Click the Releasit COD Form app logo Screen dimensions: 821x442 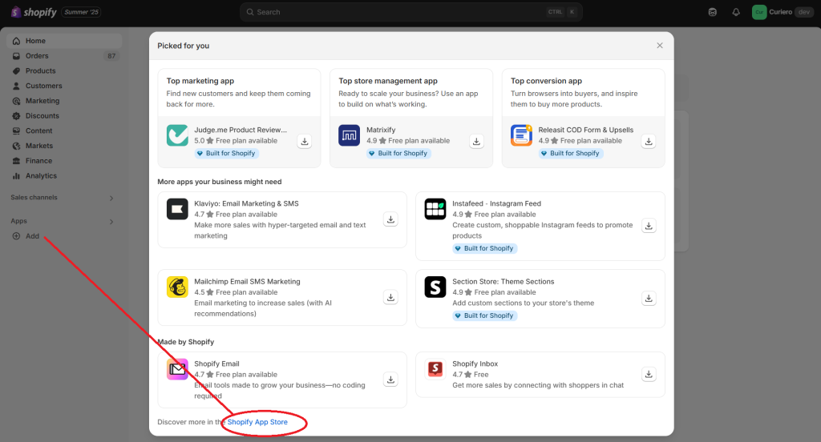point(521,135)
